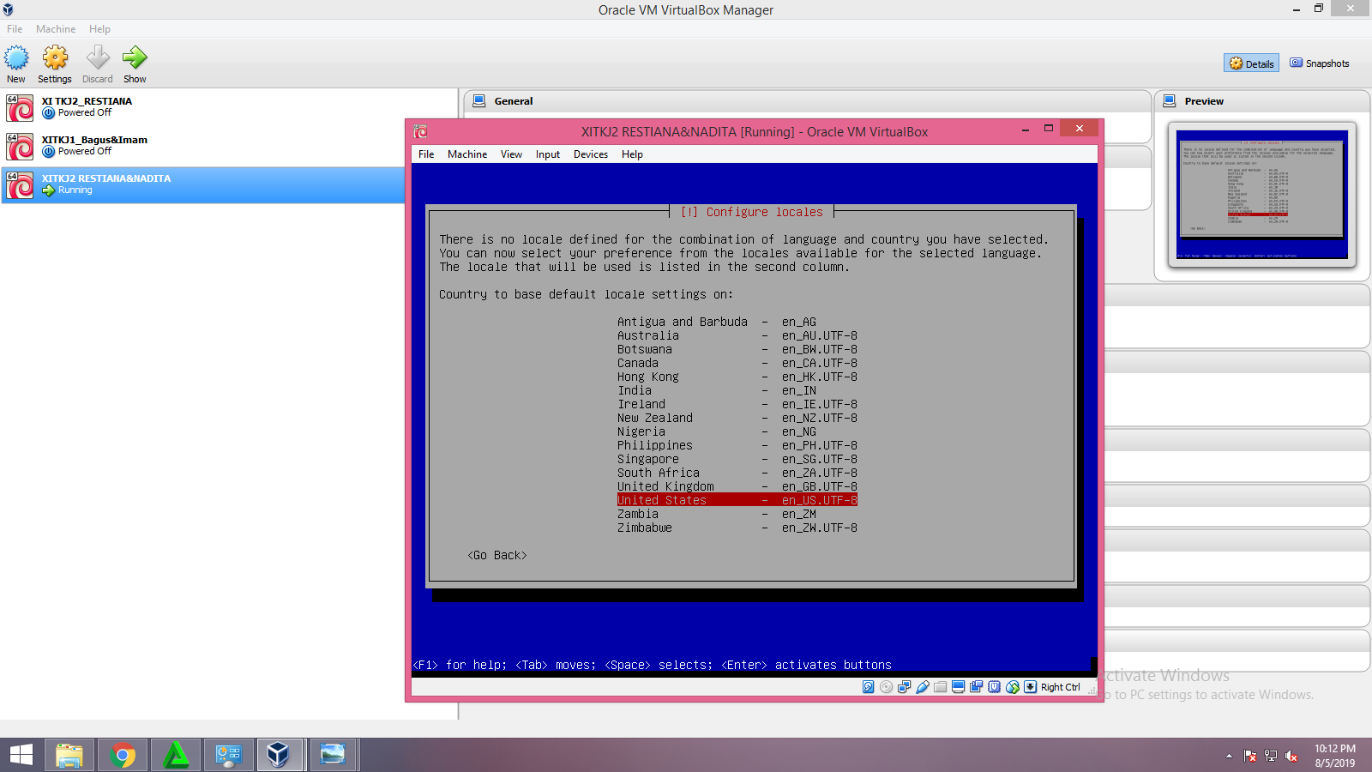The width and height of the screenshot is (1372, 772).
Task: Click the keyboard capture arrow status icon
Action: pyautogui.click(x=1031, y=687)
